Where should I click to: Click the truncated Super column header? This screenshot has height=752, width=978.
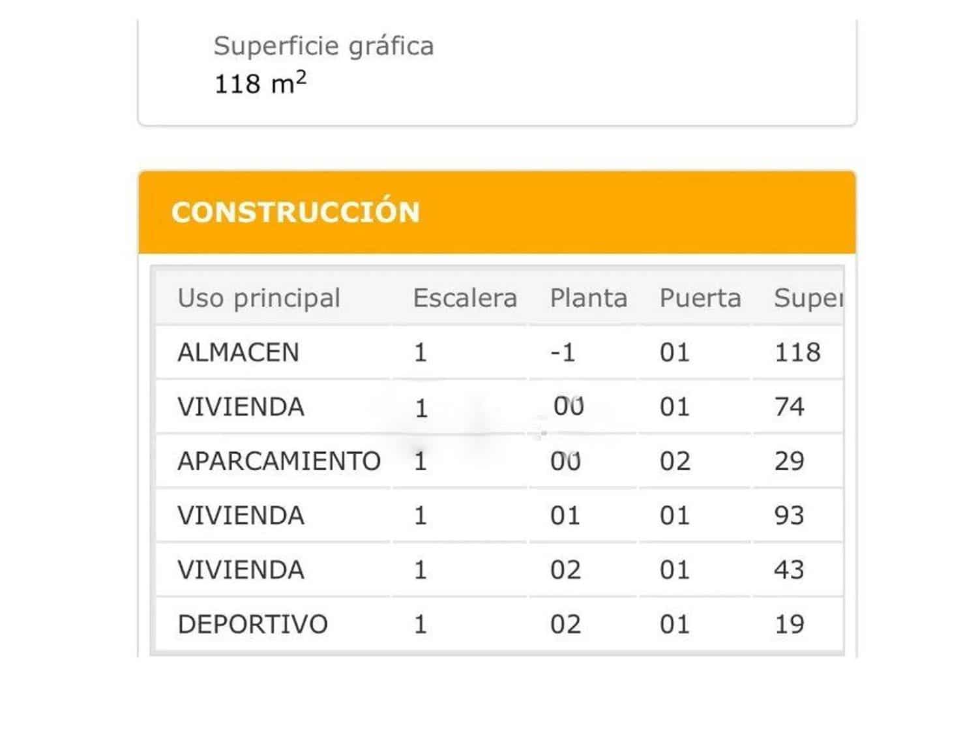(807, 298)
